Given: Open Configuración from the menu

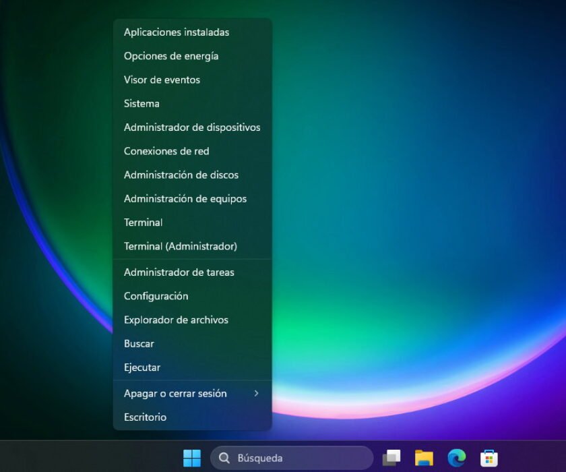Looking at the screenshot, I should 193,296.
